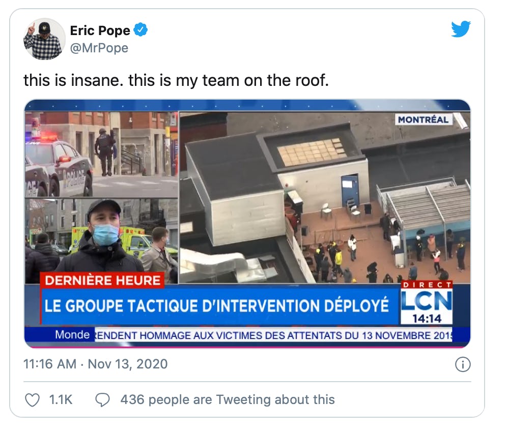Click the Twitter bird logo
The width and height of the screenshot is (508, 434).
(461, 29)
